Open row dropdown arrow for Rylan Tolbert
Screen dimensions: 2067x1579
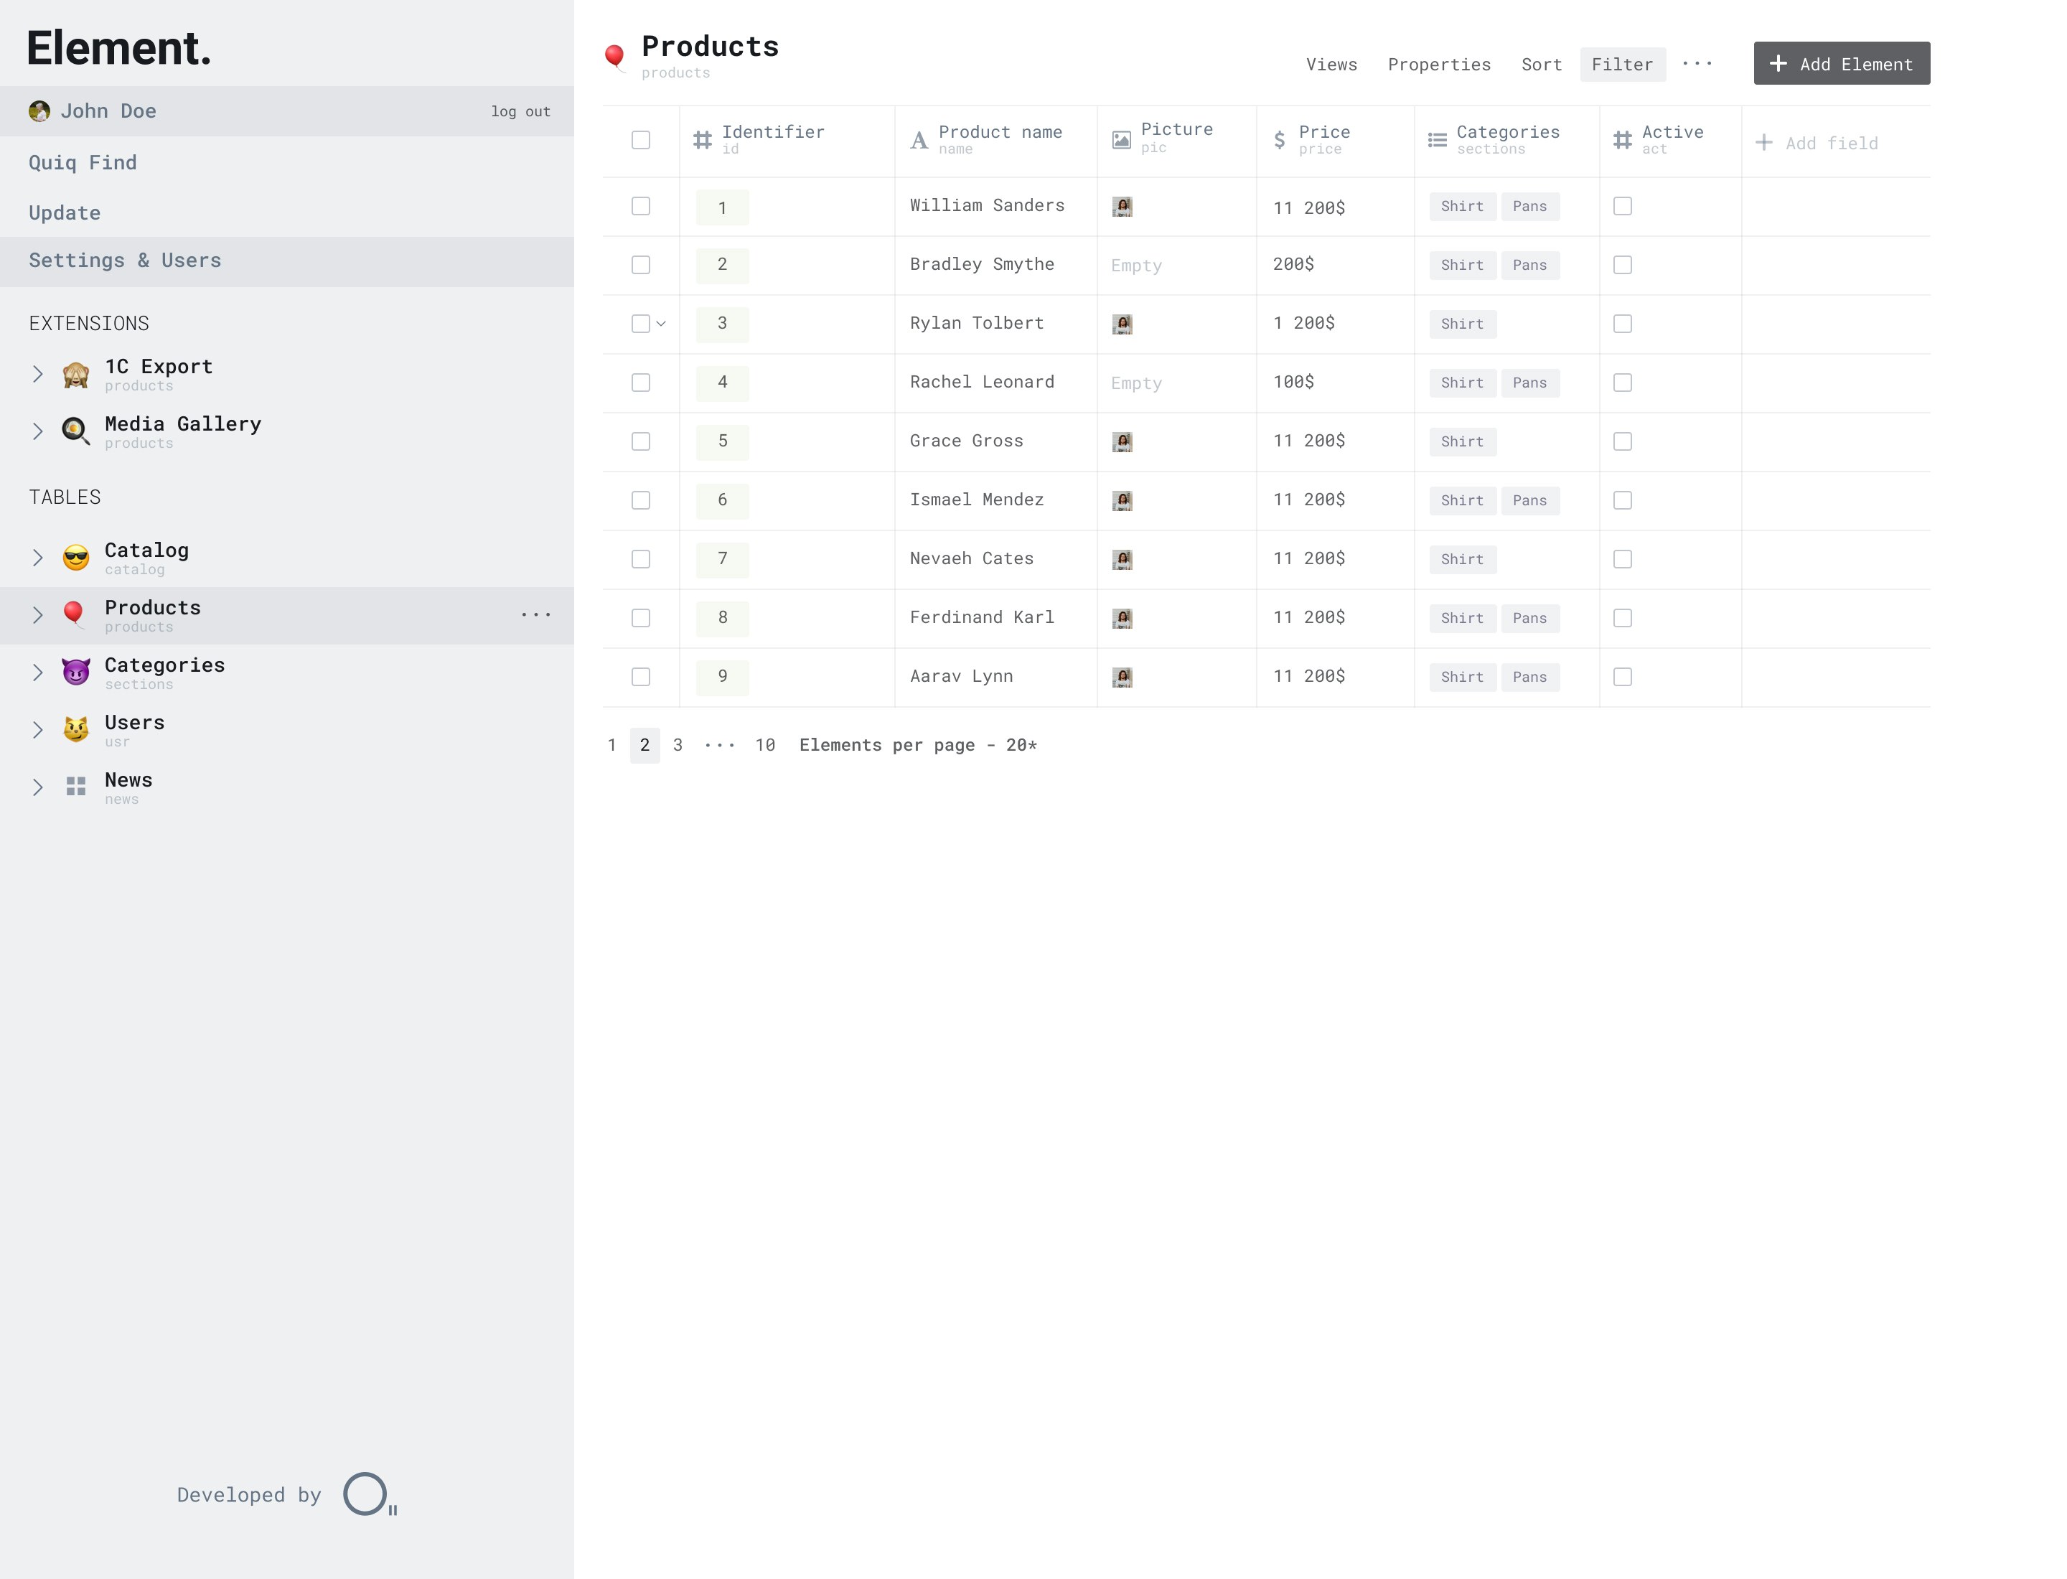pyautogui.click(x=661, y=323)
